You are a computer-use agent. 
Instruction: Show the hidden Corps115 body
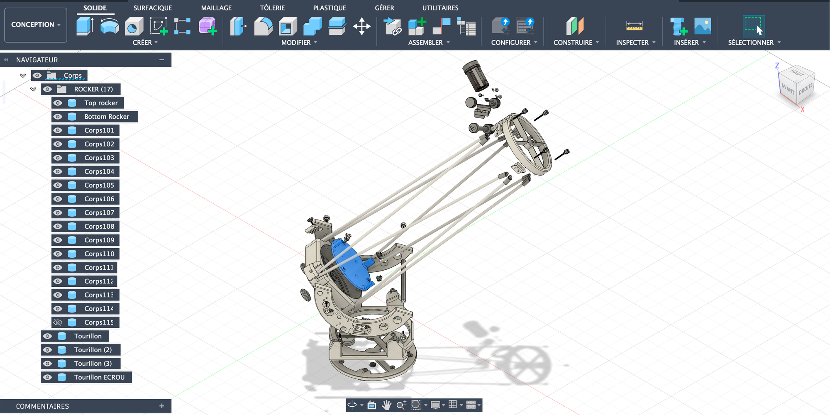[x=58, y=322]
